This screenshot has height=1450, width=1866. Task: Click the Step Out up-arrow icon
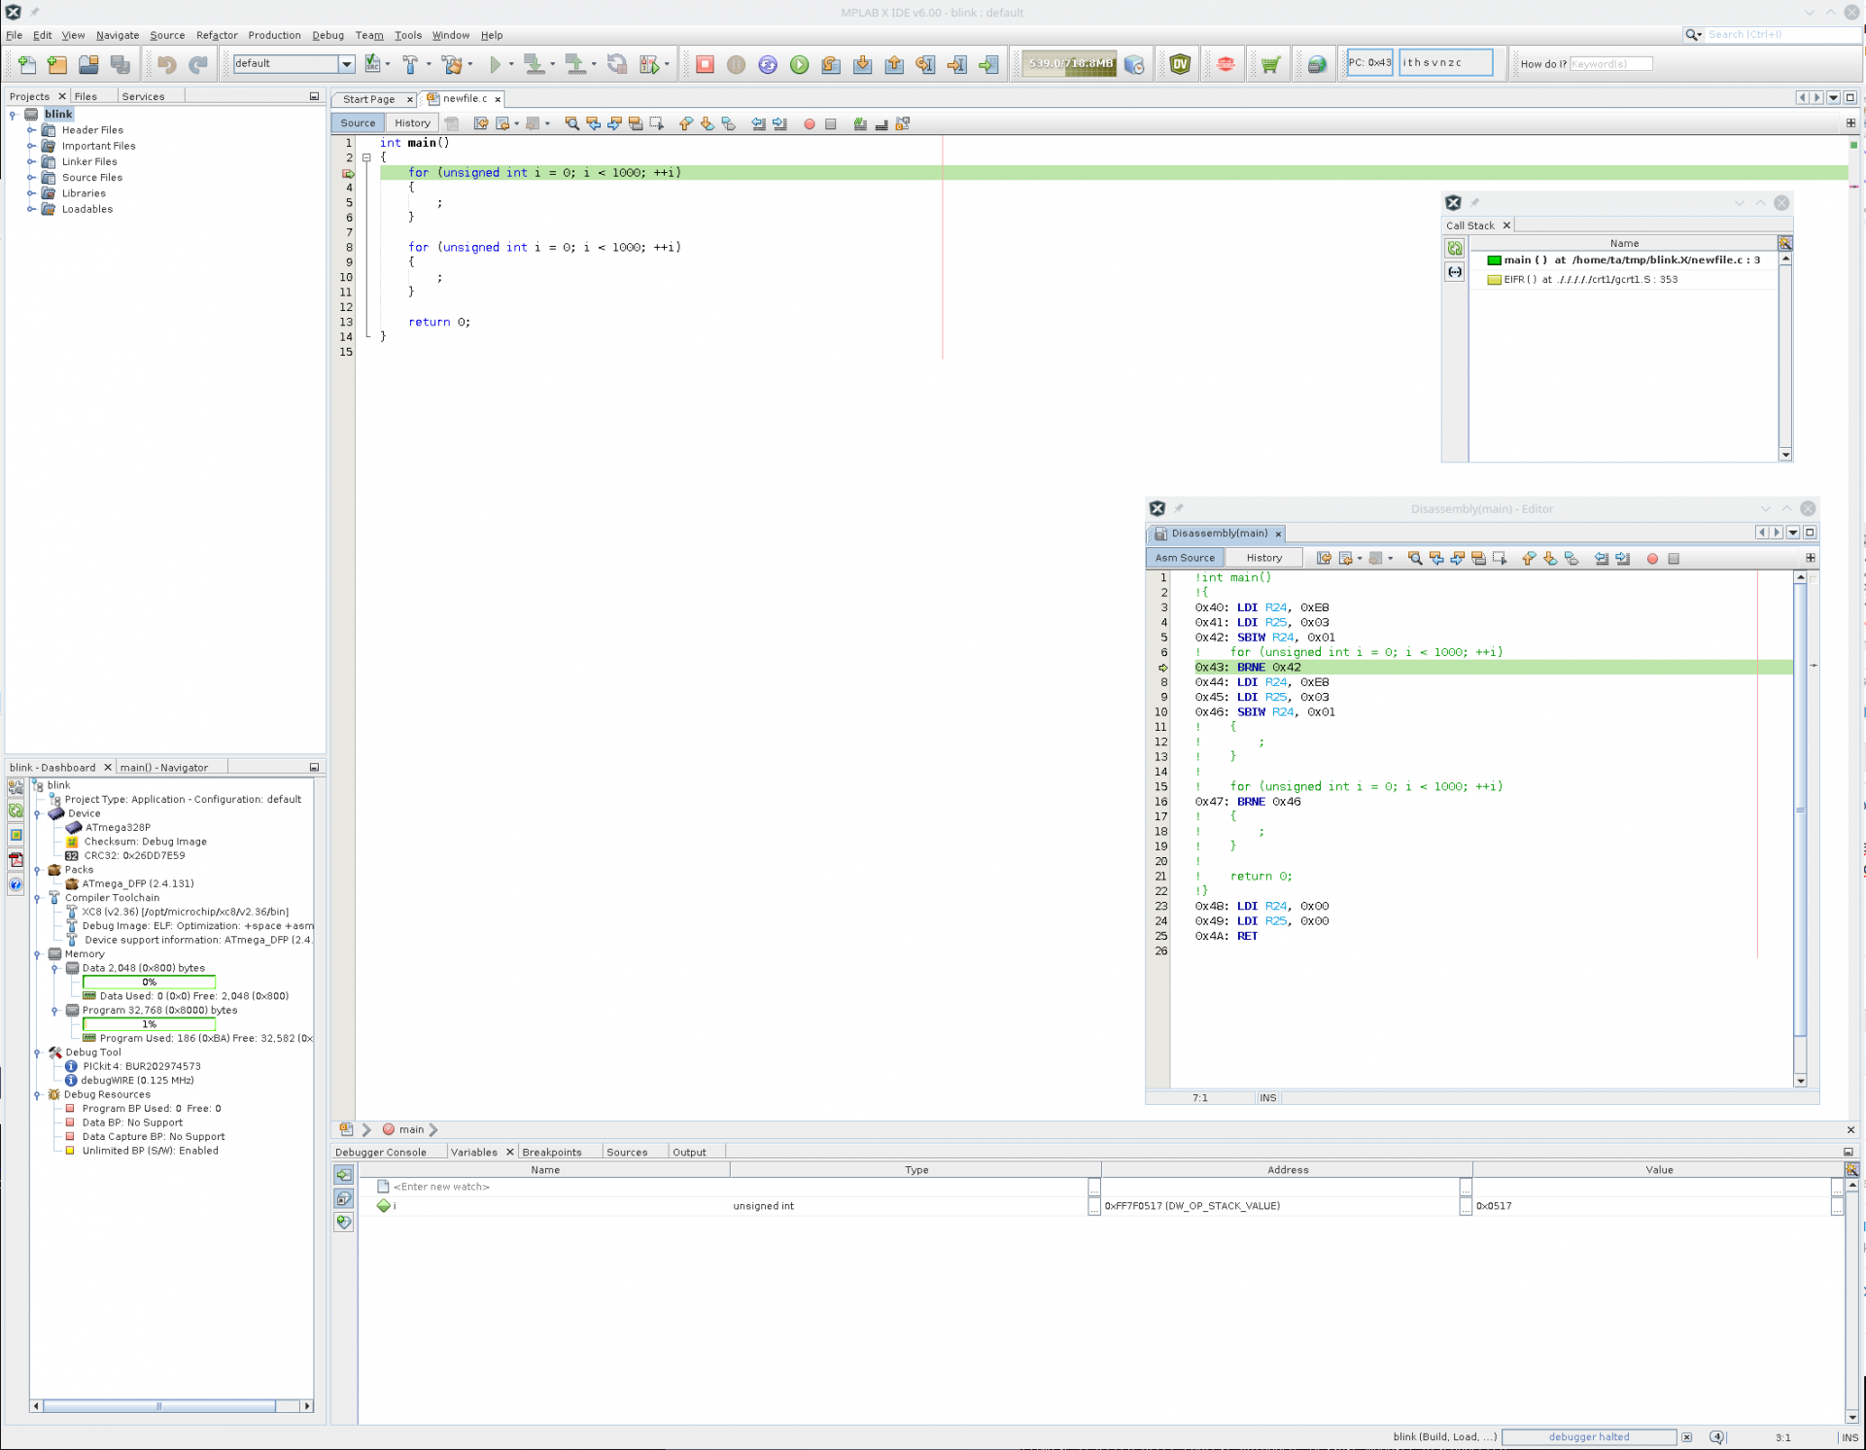tap(894, 64)
